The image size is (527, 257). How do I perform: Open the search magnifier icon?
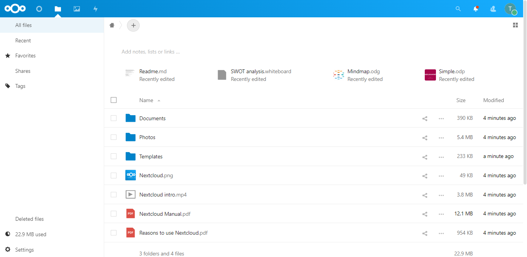click(x=458, y=8)
